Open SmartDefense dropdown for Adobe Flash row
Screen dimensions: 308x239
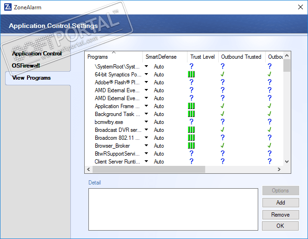click(147, 82)
